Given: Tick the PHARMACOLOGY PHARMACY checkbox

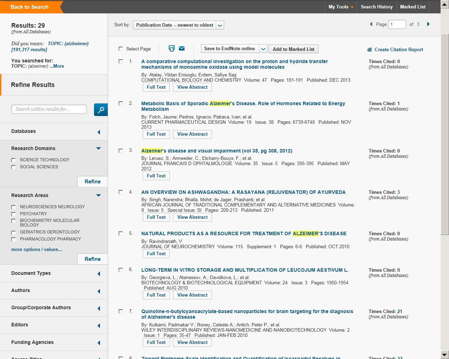Looking at the screenshot, I should point(13,239).
